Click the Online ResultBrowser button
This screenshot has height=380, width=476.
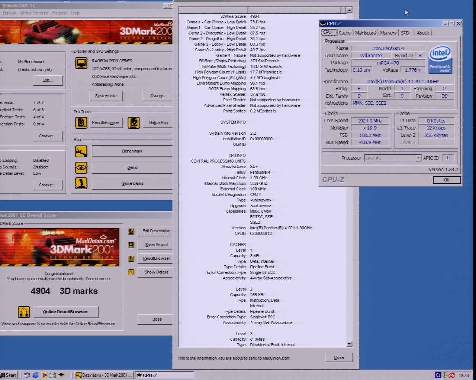[65, 312]
